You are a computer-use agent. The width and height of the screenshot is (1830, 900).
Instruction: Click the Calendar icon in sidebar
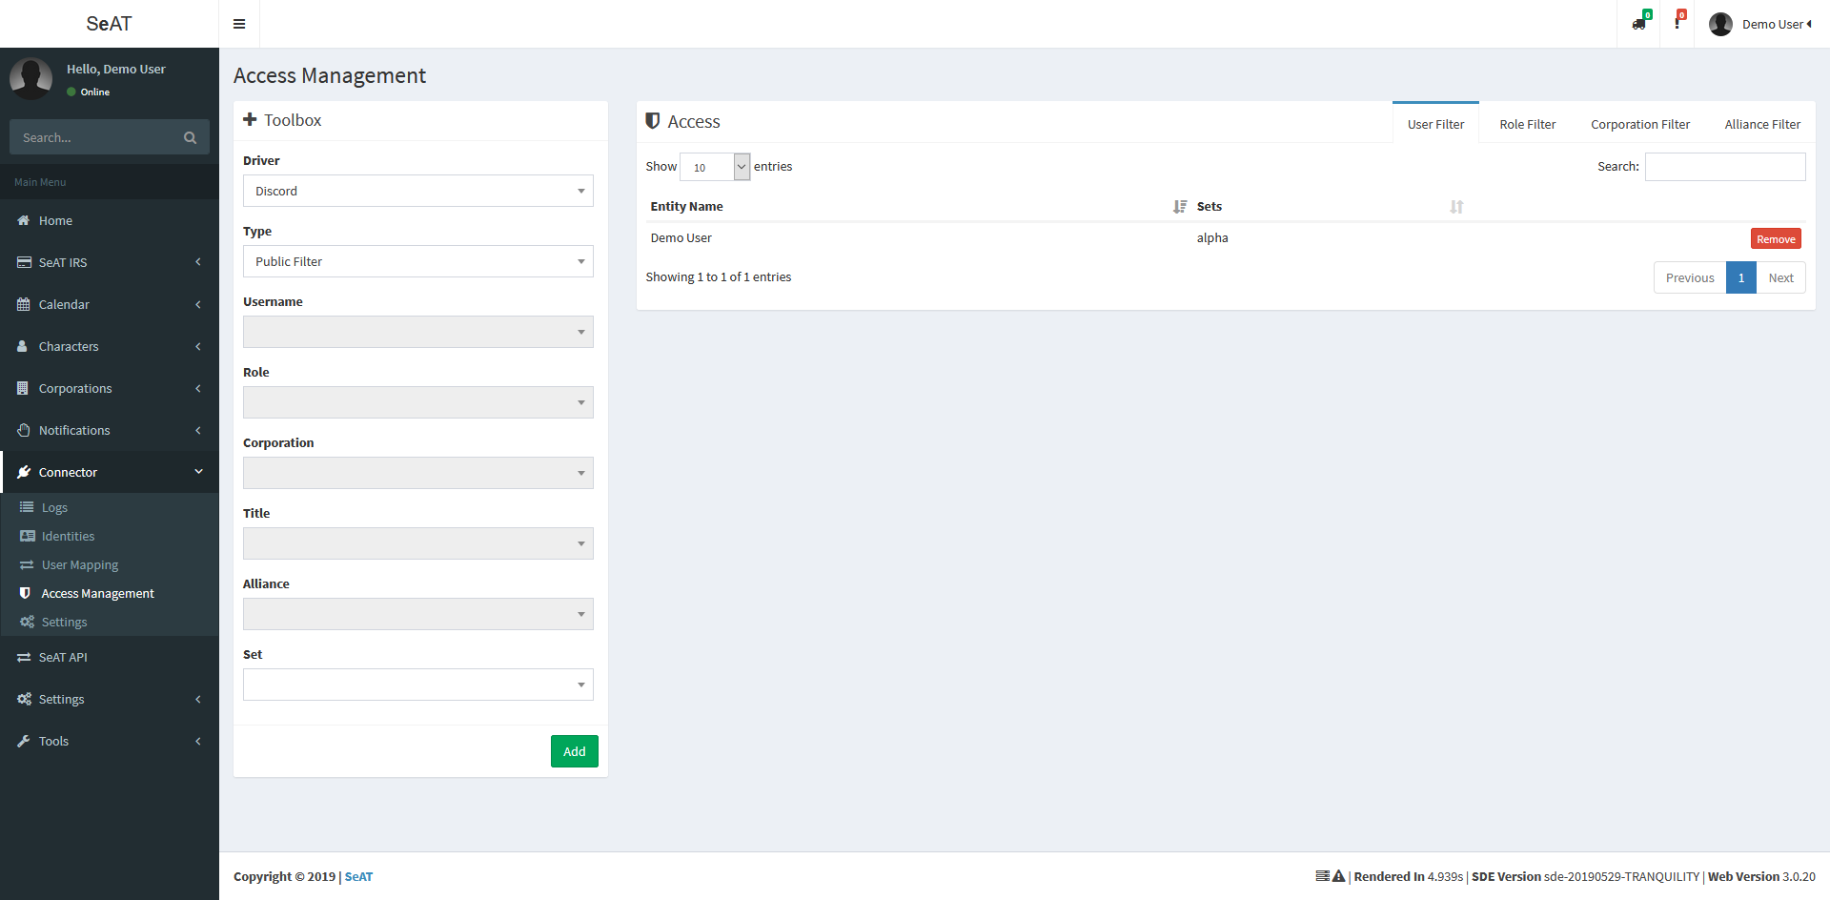pos(24,304)
